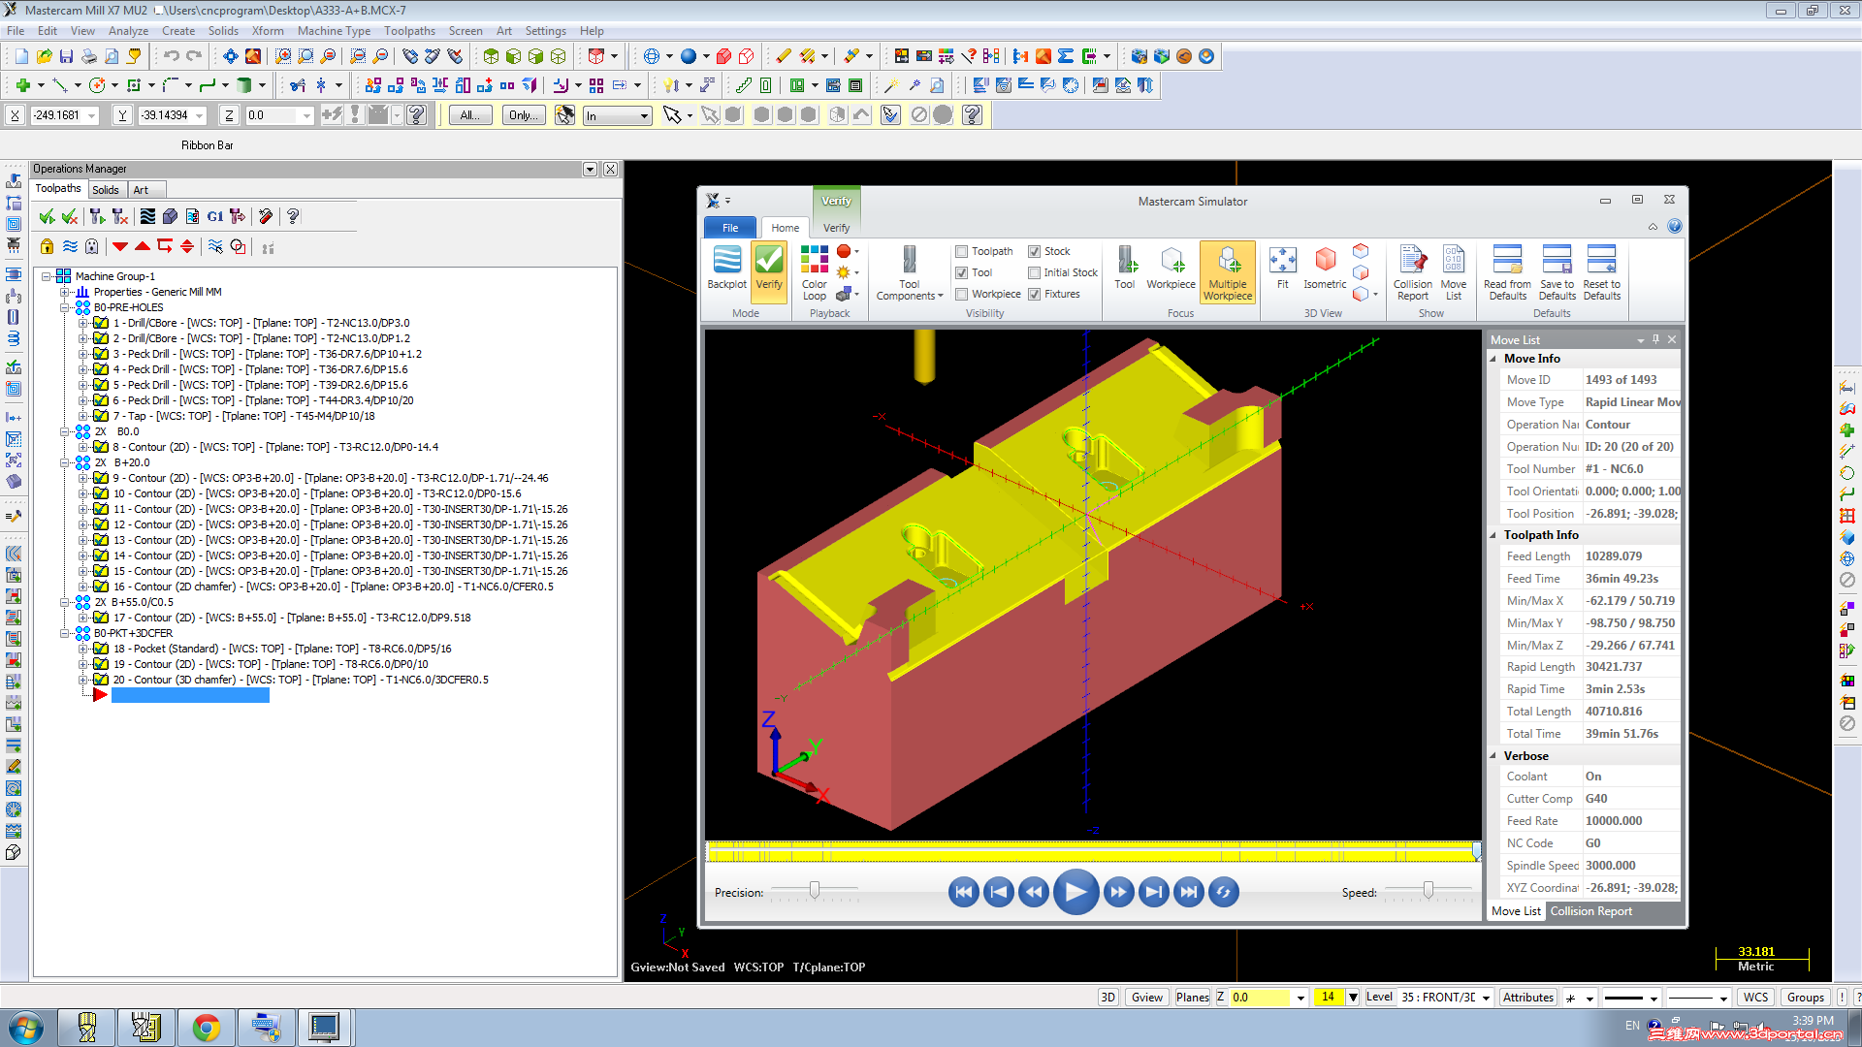Open the Level dropdown in status bar
This screenshot has width=1862, height=1047.
[x=1486, y=997]
